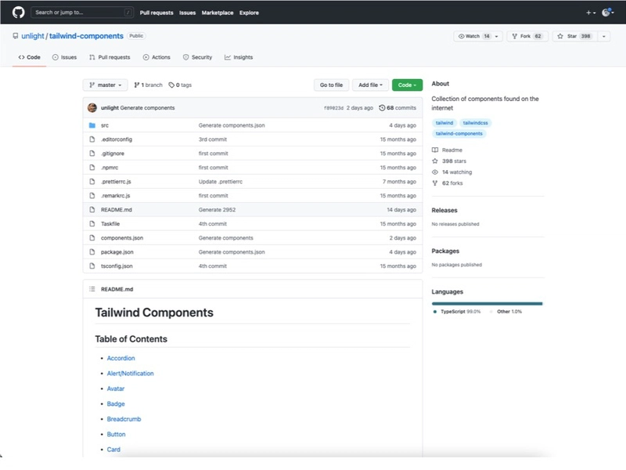Focus the Search or jump to field

pyautogui.click(x=82, y=13)
